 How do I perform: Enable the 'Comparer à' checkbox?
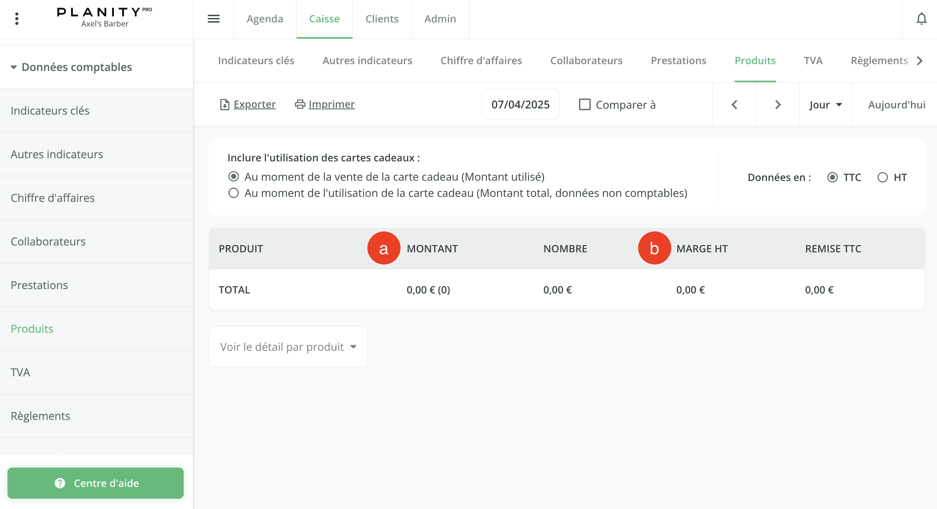click(585, 105)
